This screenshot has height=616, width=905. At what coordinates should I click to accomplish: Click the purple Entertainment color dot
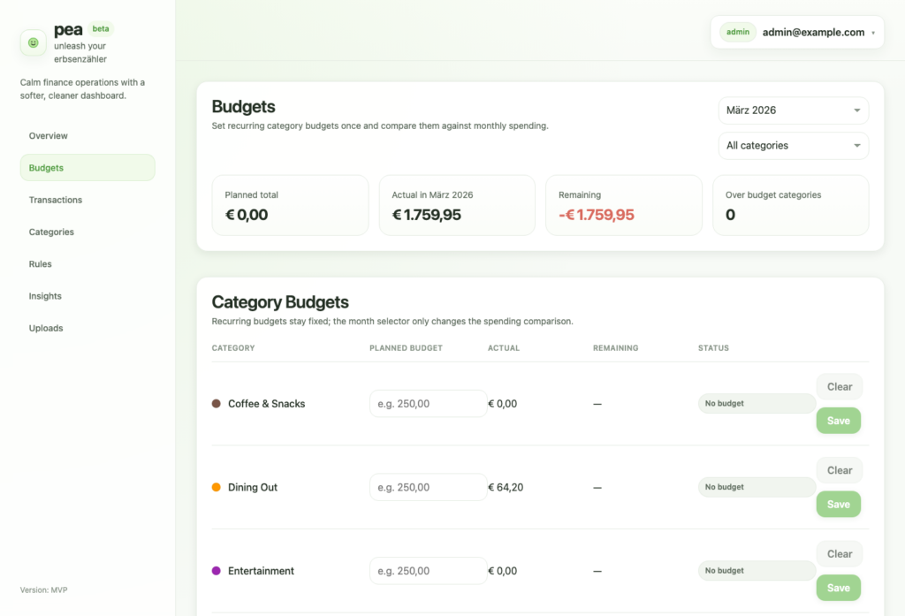[217, 571]
